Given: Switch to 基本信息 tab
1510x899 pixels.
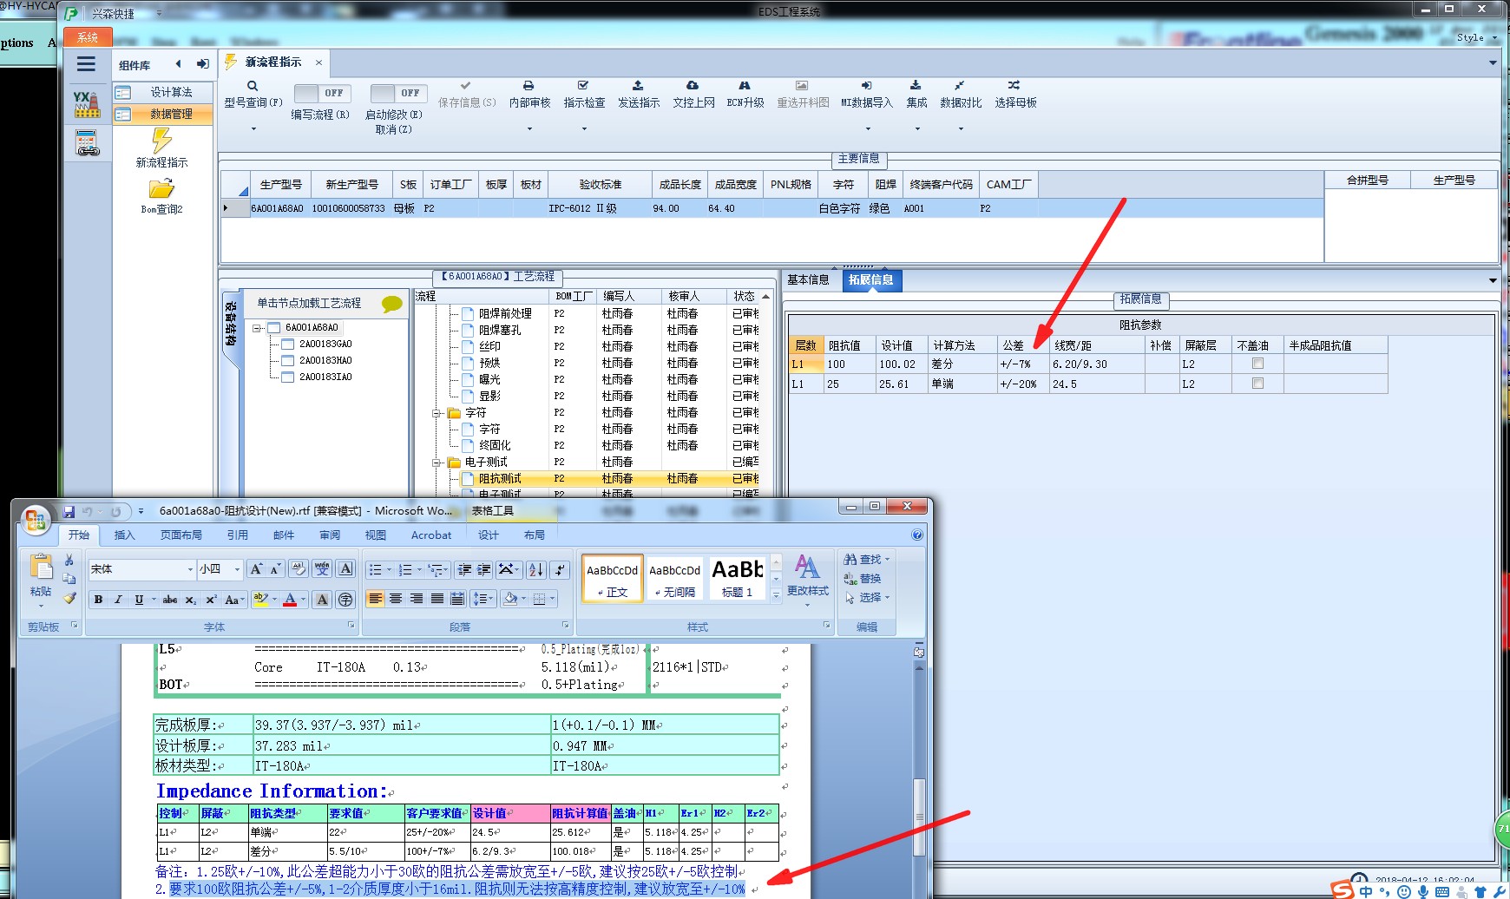Looking at the screenshot, I should click(x=808, y=279).
